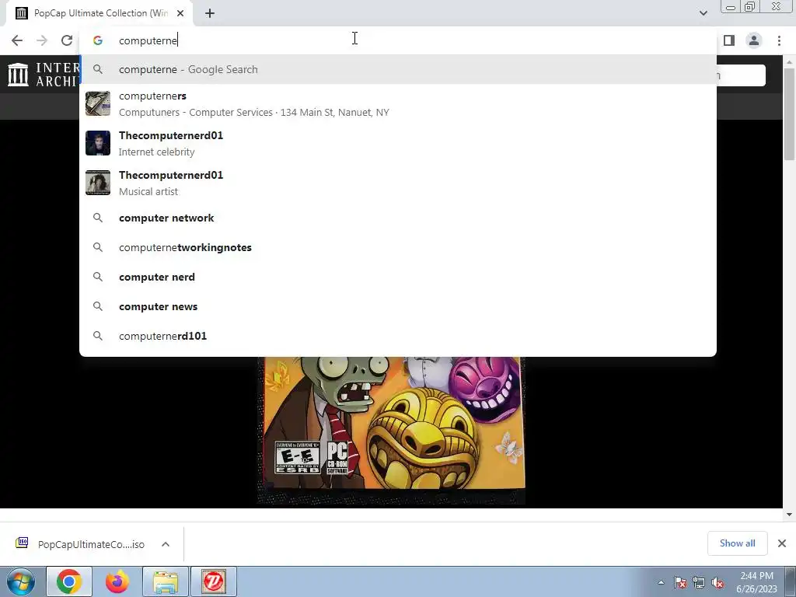Viewport: 796px width, 597px height.
Task: Open the tab search dropdown arrow
Action: tap(703, 13)
